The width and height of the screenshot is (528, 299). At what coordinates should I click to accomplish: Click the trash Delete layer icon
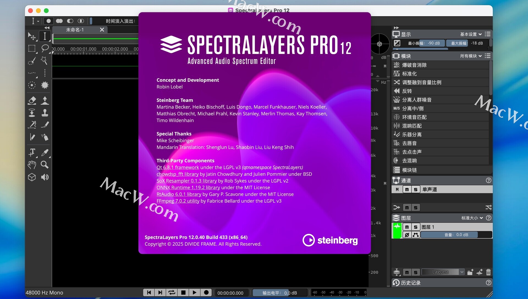click(488, 272)
